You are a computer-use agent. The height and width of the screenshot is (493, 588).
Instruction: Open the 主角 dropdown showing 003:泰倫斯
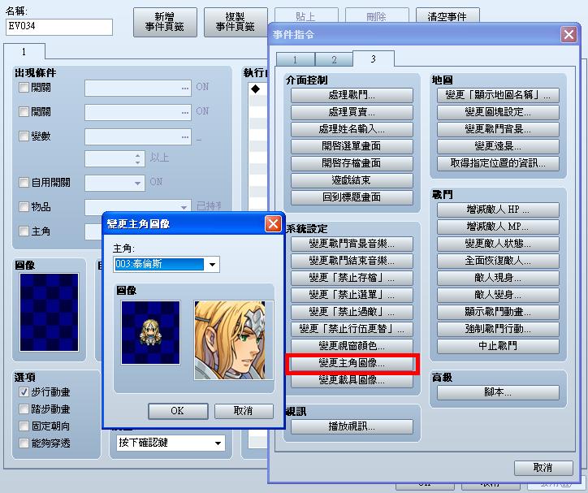(x=166, y=264)
